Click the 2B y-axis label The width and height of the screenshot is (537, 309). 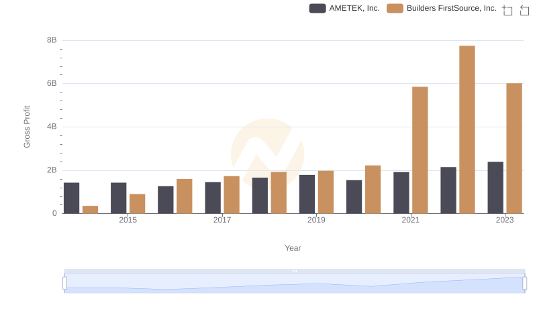(52, 170)
